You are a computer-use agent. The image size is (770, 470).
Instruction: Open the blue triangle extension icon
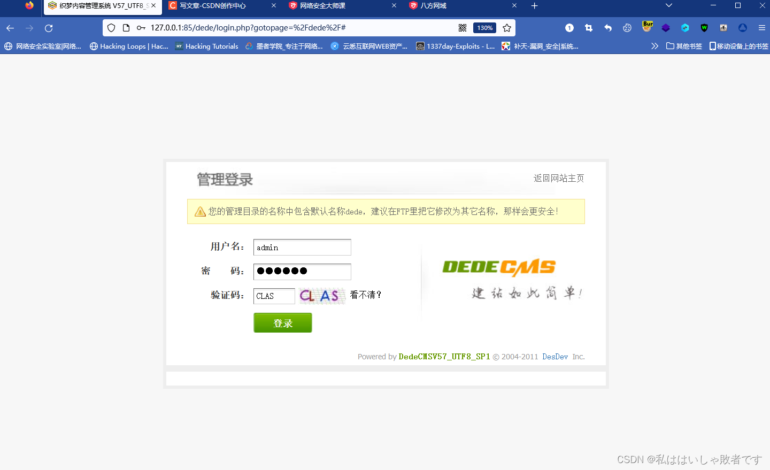tap(743, 28)
